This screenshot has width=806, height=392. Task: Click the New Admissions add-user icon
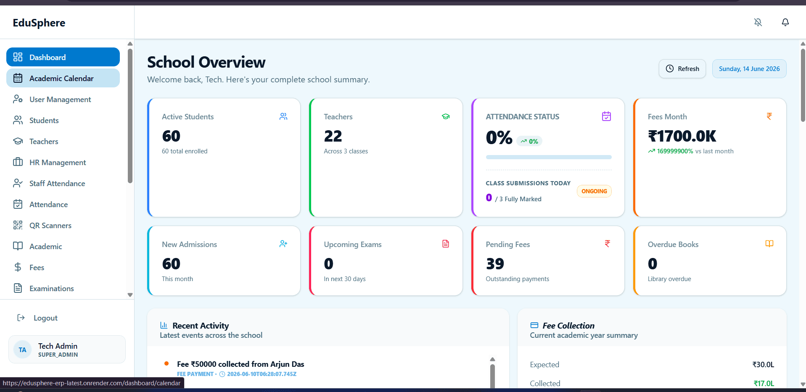coord(283,244)
